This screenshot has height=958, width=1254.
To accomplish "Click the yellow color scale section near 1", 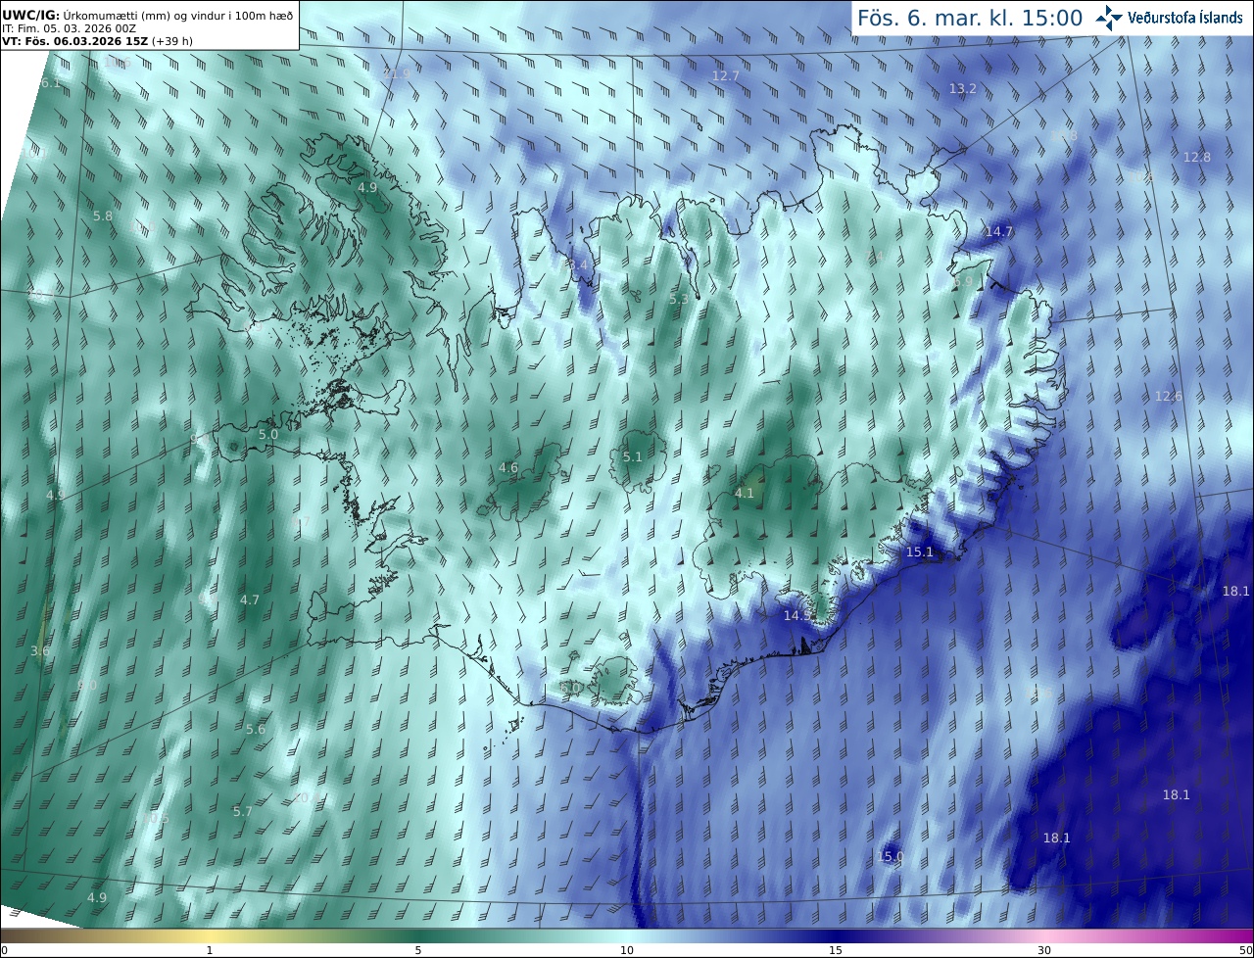I will pos(210,936).
